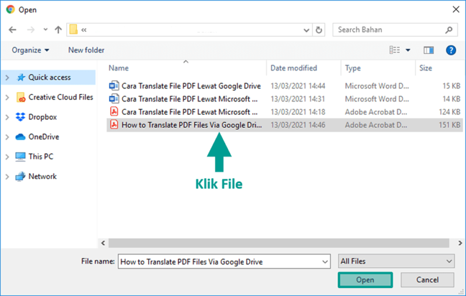Screen dimensions: 466x296
Task: Expand the OneDrive tree node
Action: [x=7, y=137]
